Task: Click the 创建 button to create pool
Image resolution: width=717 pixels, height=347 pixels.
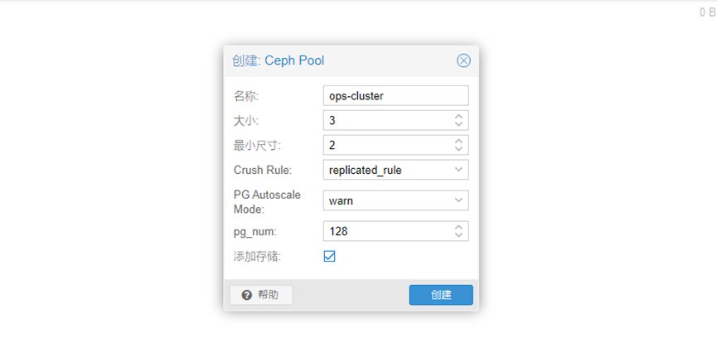Action: click(x=441, y=295)
